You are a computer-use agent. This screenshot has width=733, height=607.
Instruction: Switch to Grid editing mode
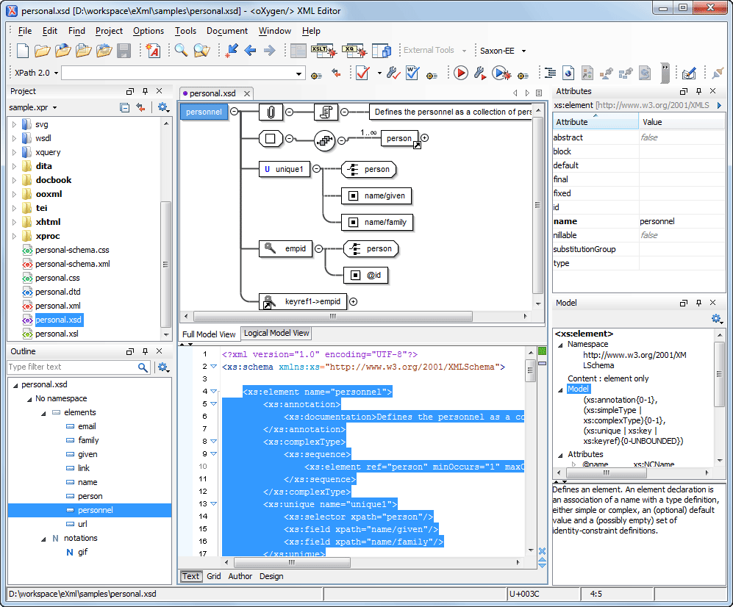pyautogui.click(x=213, y=576)
